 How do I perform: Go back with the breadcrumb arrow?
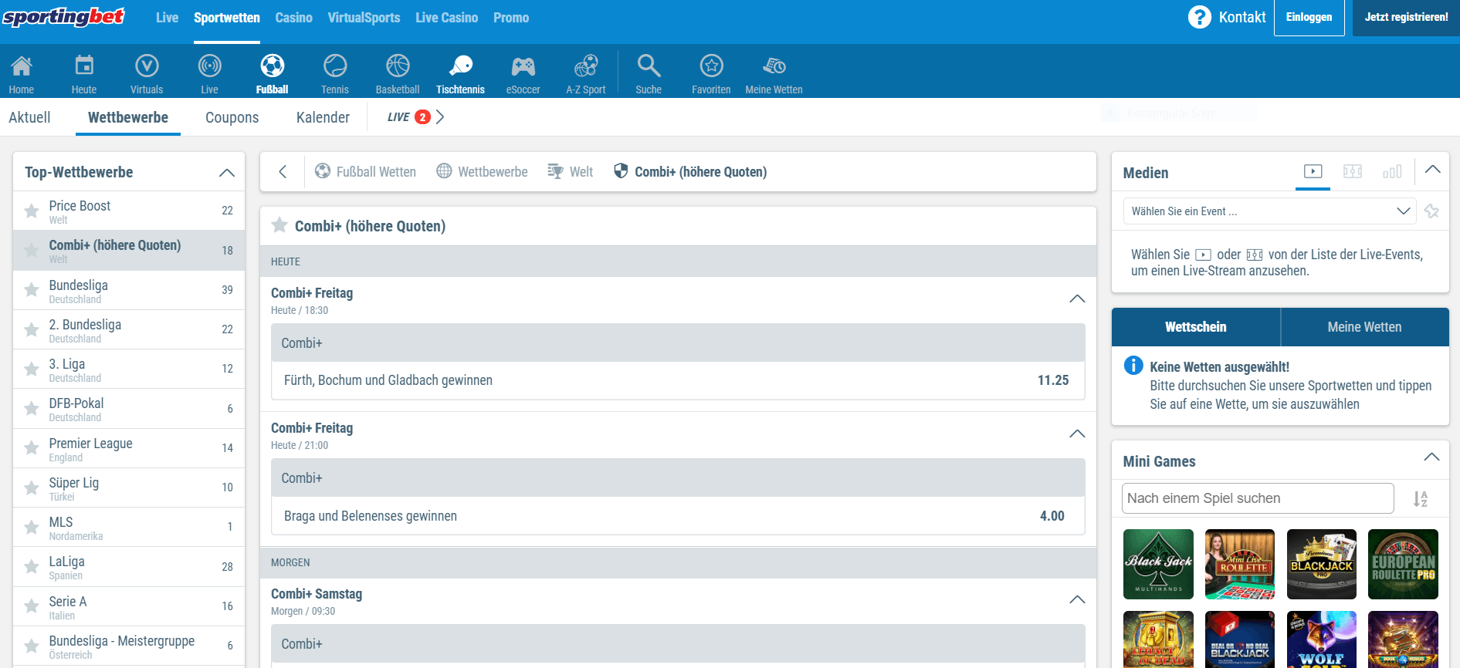click(283, 171)
